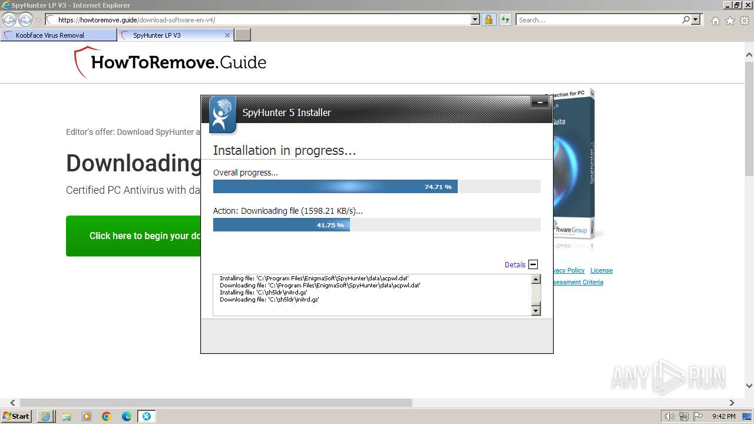Screen dimensions: 754x424
Task: Open the IE Home icon
Action: pyautogui.click(x=715, y=21)
